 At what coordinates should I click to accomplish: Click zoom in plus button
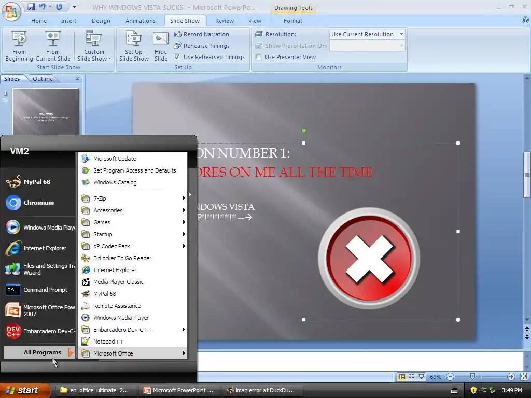tap(511, 377)
